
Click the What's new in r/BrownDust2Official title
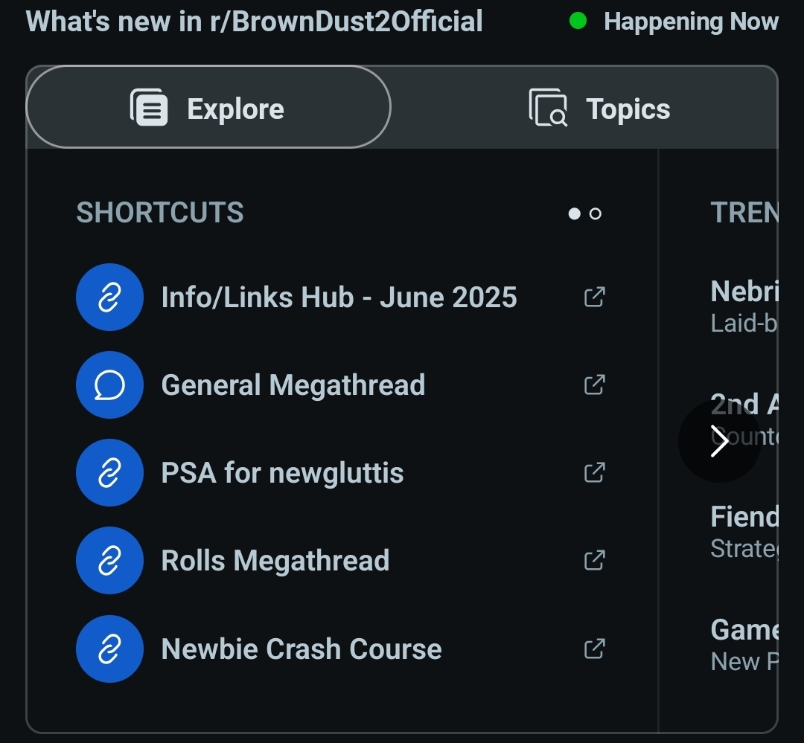(255, 22)
